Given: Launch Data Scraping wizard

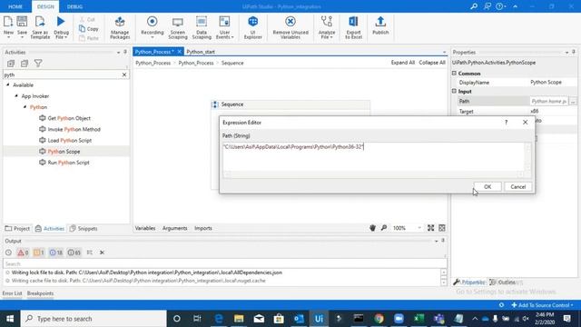Looking at the screenshot, I should point(202,27).
